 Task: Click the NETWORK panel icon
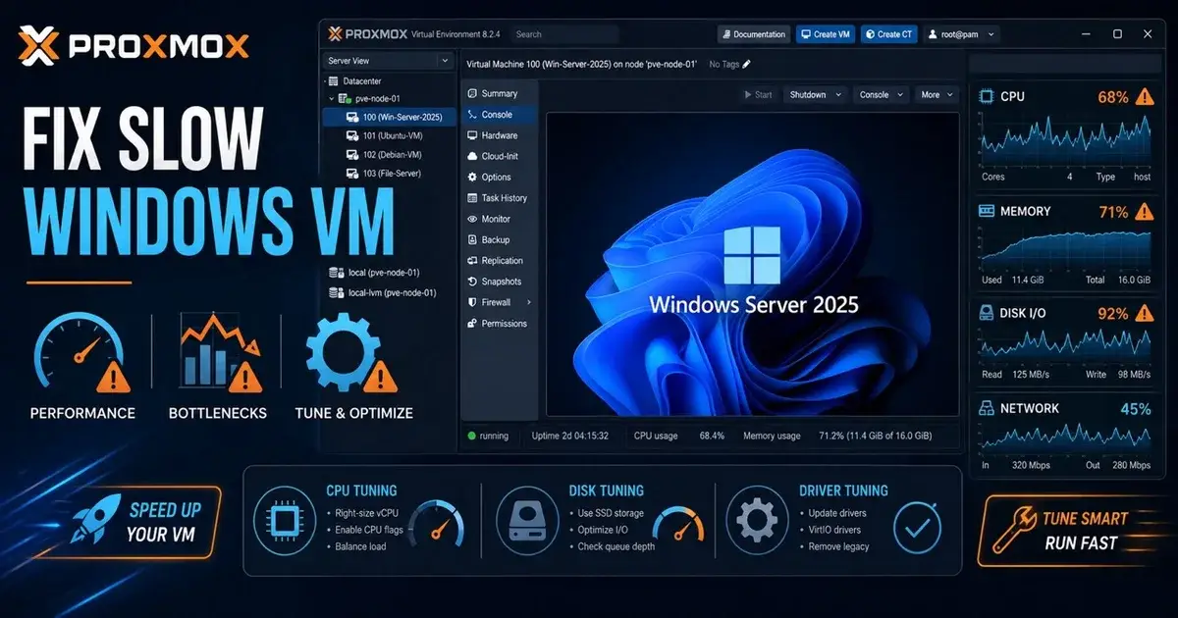pos(986,408)
